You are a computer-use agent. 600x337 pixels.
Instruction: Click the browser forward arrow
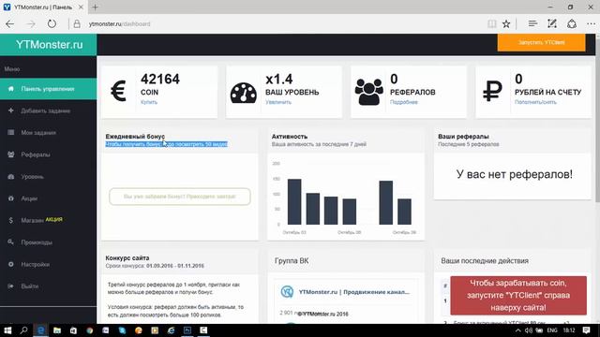pos(31,24)
